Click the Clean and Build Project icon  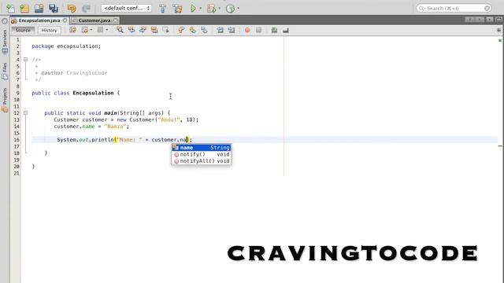click(177, 9)
